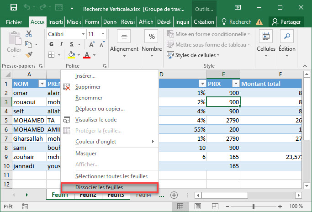Choose Renommer in context menu
The width and height of the screenshot is (312, 212).
click(x=110, y=98)
